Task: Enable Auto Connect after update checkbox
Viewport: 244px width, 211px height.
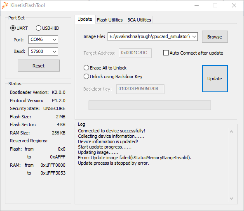Action: point(166,53)
